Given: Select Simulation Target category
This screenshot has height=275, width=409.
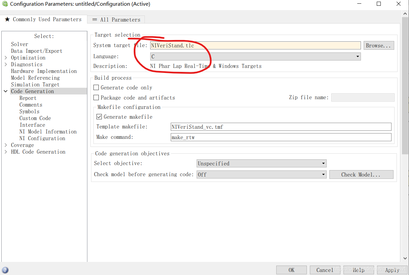Looking at the screenshot, I should click(35, 84).
